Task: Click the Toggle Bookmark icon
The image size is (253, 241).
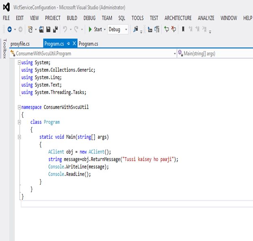Action: click(x=183, y=29)
